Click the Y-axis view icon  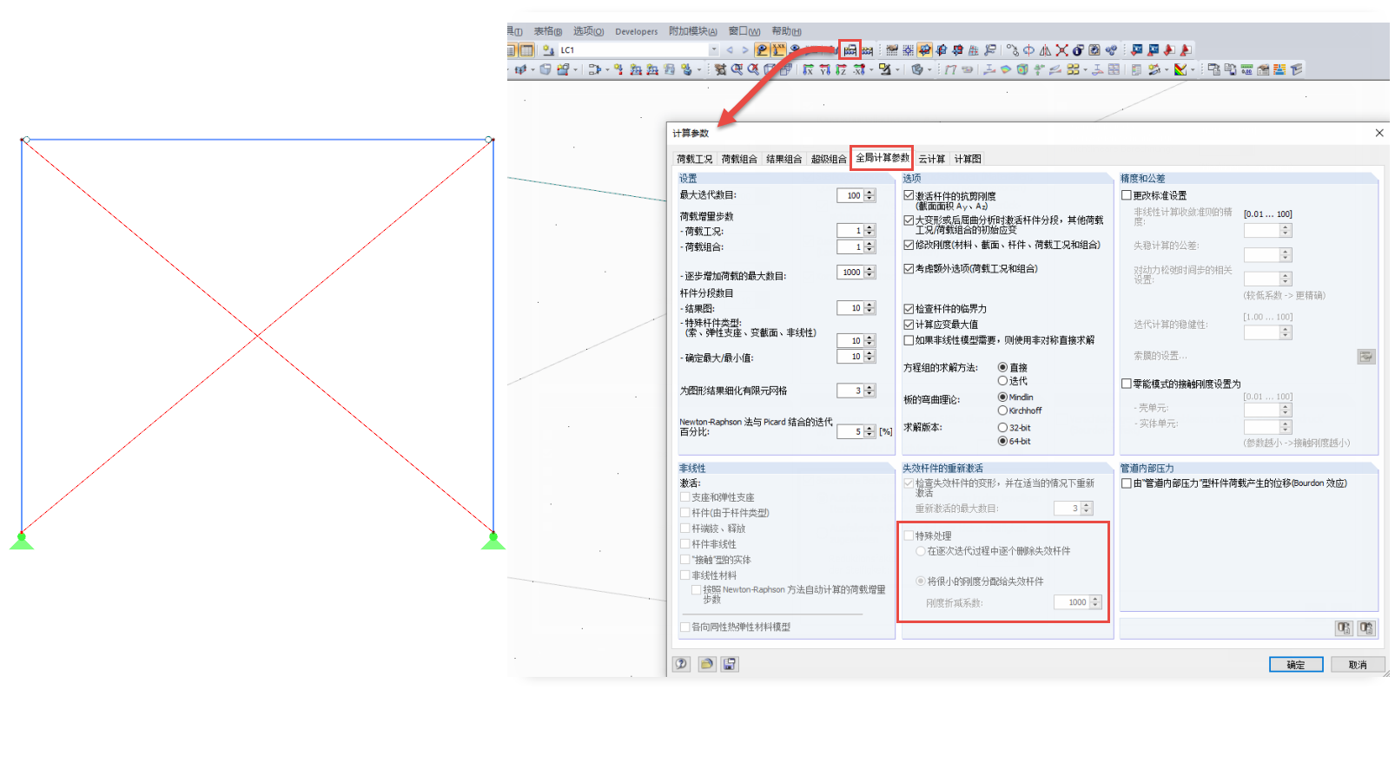pyautogui.click(x=824, y=69)
